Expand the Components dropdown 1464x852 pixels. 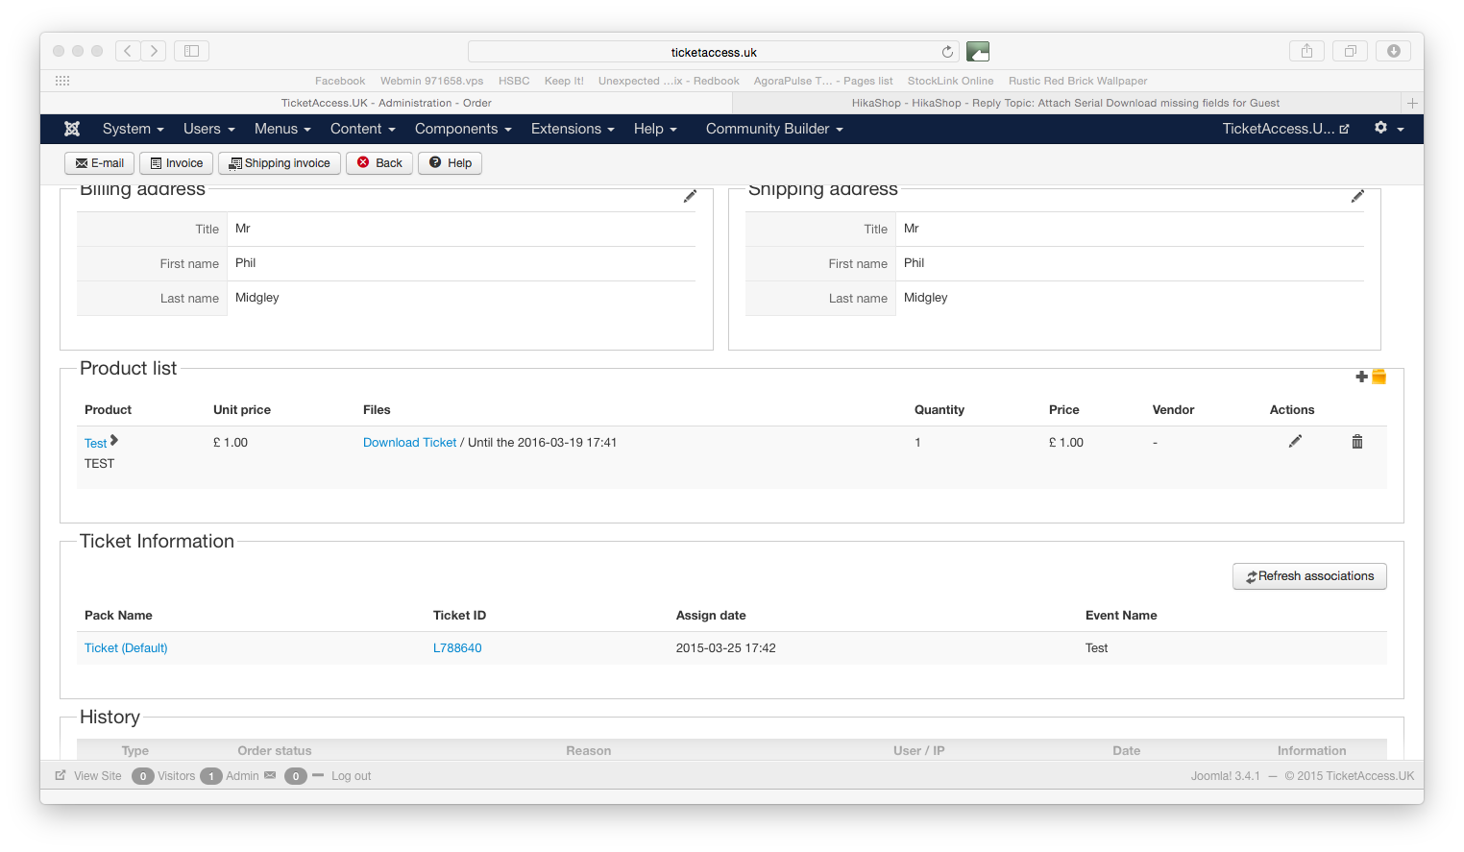click(463, 129)
